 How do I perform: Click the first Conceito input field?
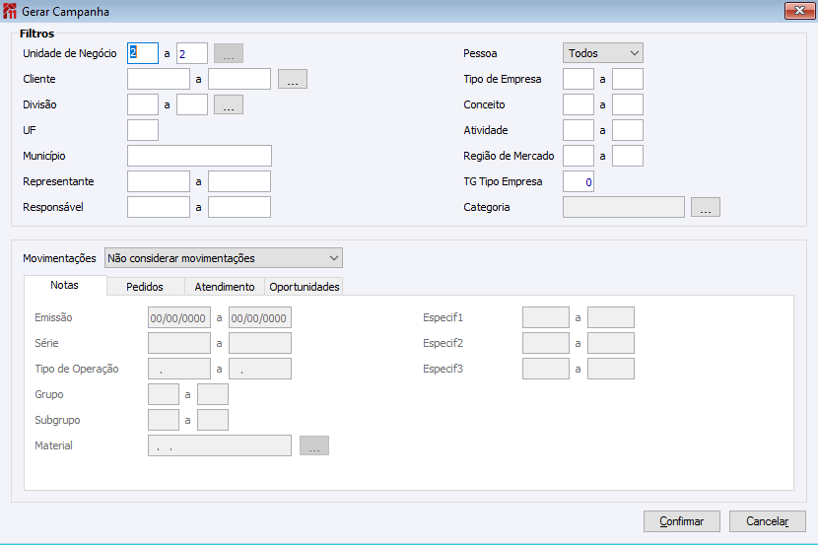coord(579,104)
